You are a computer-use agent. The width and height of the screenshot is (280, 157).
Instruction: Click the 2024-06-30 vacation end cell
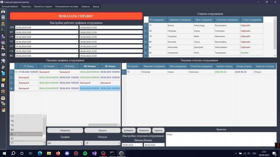(244, 72)
